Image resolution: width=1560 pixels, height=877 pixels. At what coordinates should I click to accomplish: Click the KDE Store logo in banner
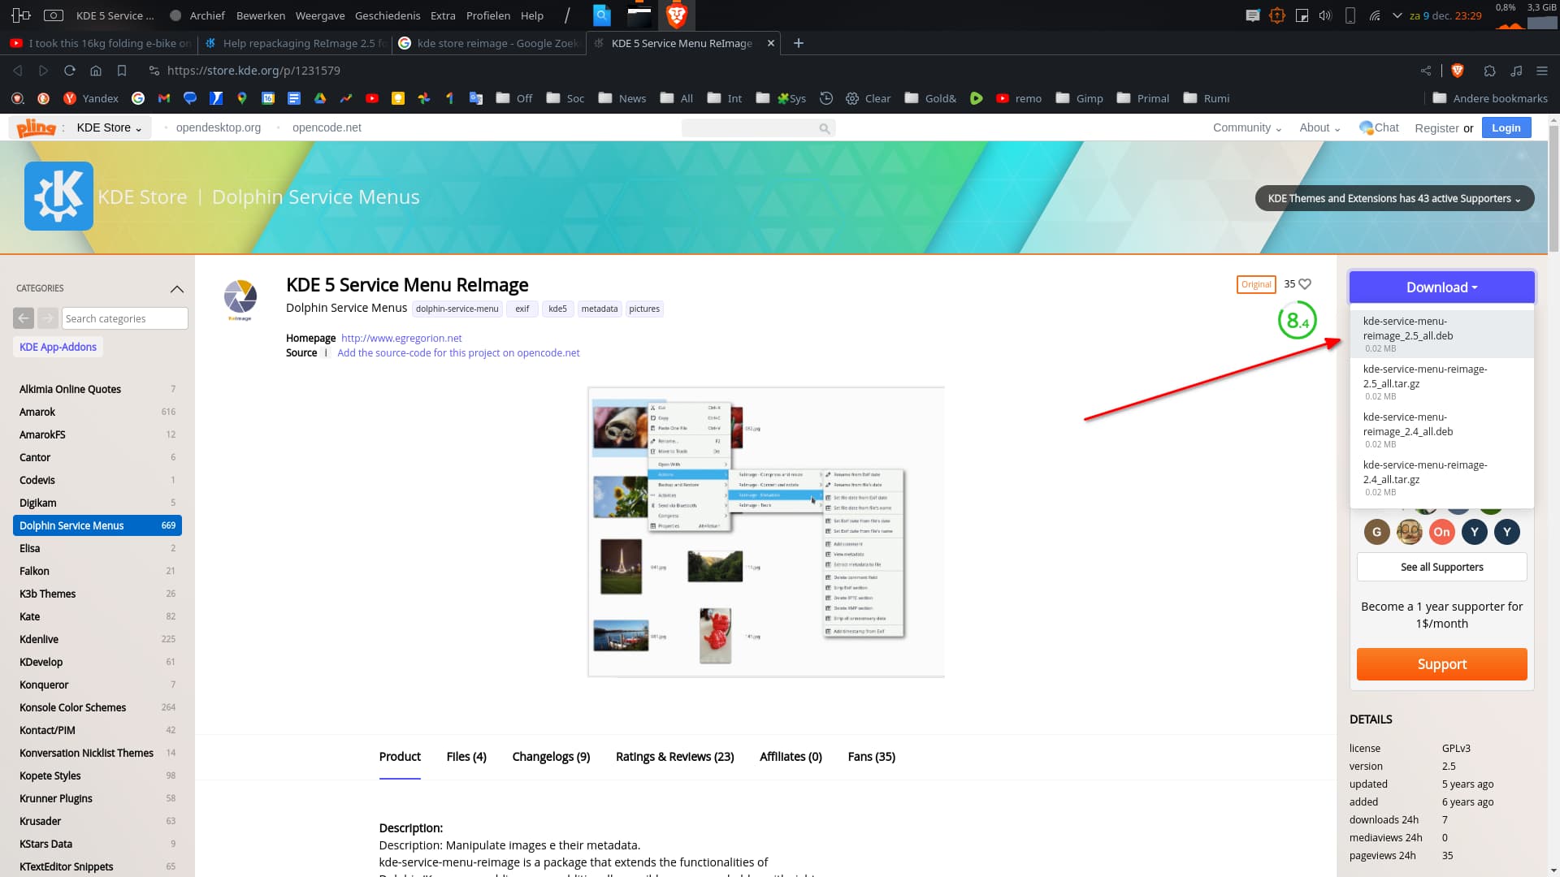point(58,196)
